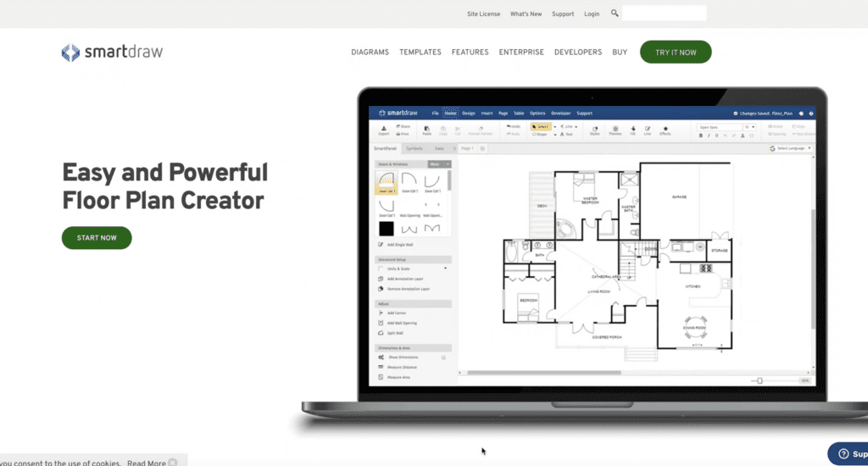The width and height of the screenshot is (868, 466).
Task: Click the START NOW button
Action: coord(97,238)
